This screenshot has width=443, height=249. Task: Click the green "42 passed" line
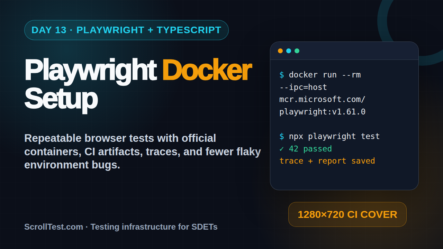[x=306, y=149]
